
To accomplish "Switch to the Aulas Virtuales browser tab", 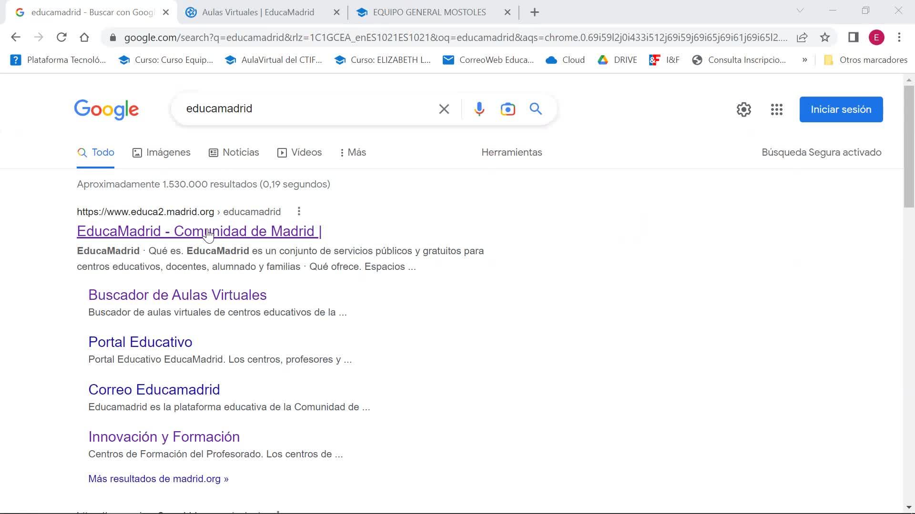I will tap(257, 12).
